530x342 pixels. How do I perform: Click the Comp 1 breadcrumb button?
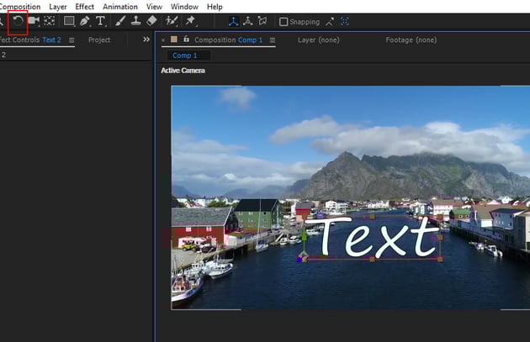pos(185,55)
